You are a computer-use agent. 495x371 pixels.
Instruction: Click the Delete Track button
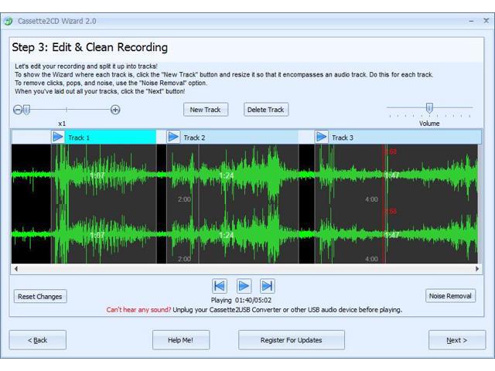coord(266,110)
